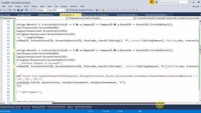Click the "Purchase Payment is Succeed!" string
The image size is (201, 113).
coord(41,63)
